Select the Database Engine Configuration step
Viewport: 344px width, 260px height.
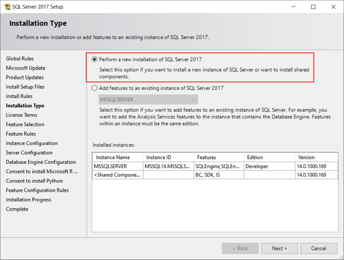(x=41, y=162)
